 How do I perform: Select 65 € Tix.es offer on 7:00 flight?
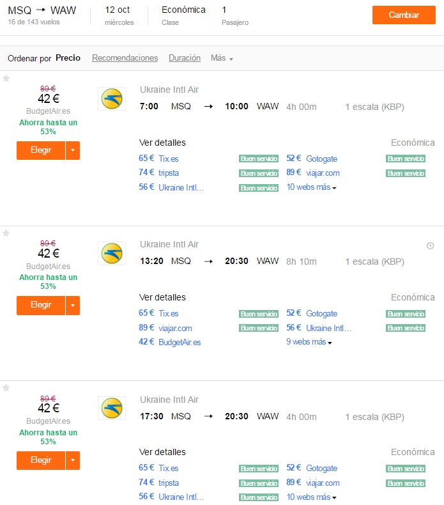click(x=158, y=159)
